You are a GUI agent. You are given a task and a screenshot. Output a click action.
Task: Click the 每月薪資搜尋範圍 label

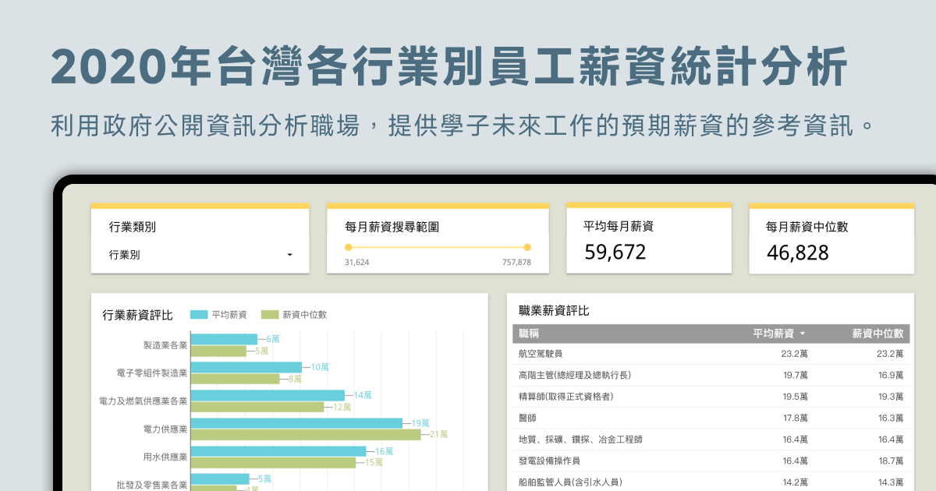click(x=392, y=228)
